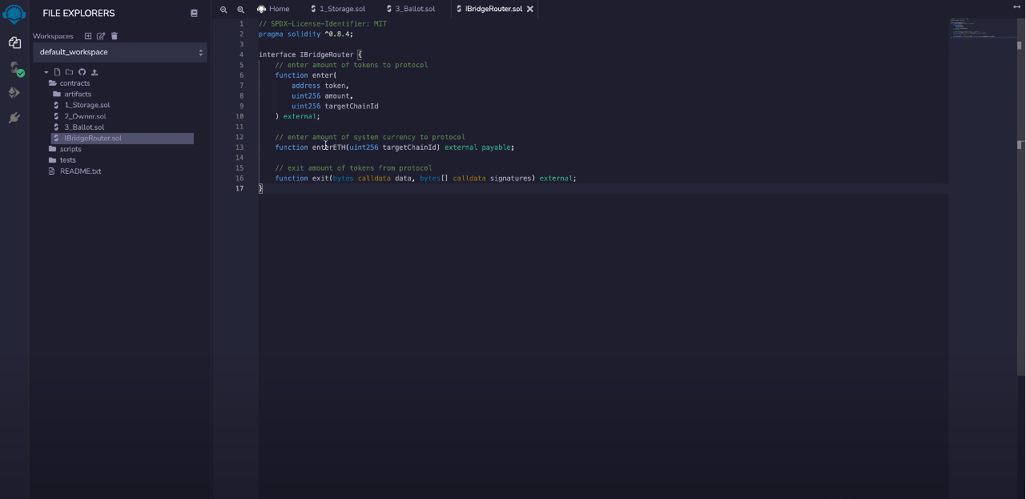The image size is (1026, 499).
Task: Upload a local file to workspace
Action: [95, 72]
